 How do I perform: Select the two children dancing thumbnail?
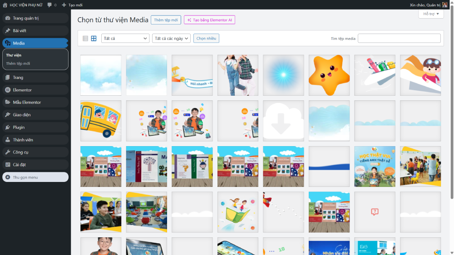click(238, 75)
